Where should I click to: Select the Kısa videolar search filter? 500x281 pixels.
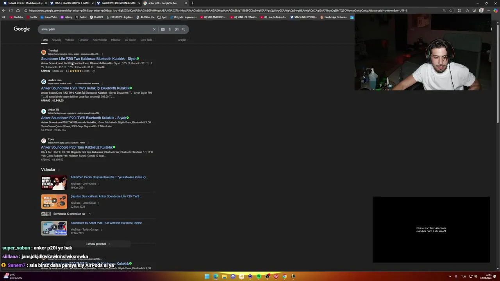tap(100, 40)
